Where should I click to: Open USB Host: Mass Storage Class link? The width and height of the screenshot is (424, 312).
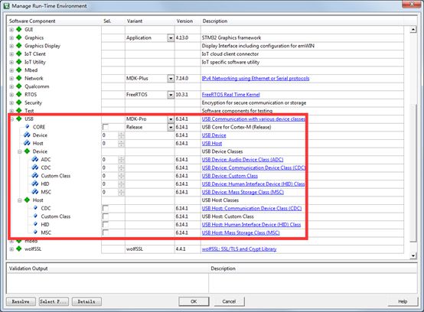(x=240, y=232)
